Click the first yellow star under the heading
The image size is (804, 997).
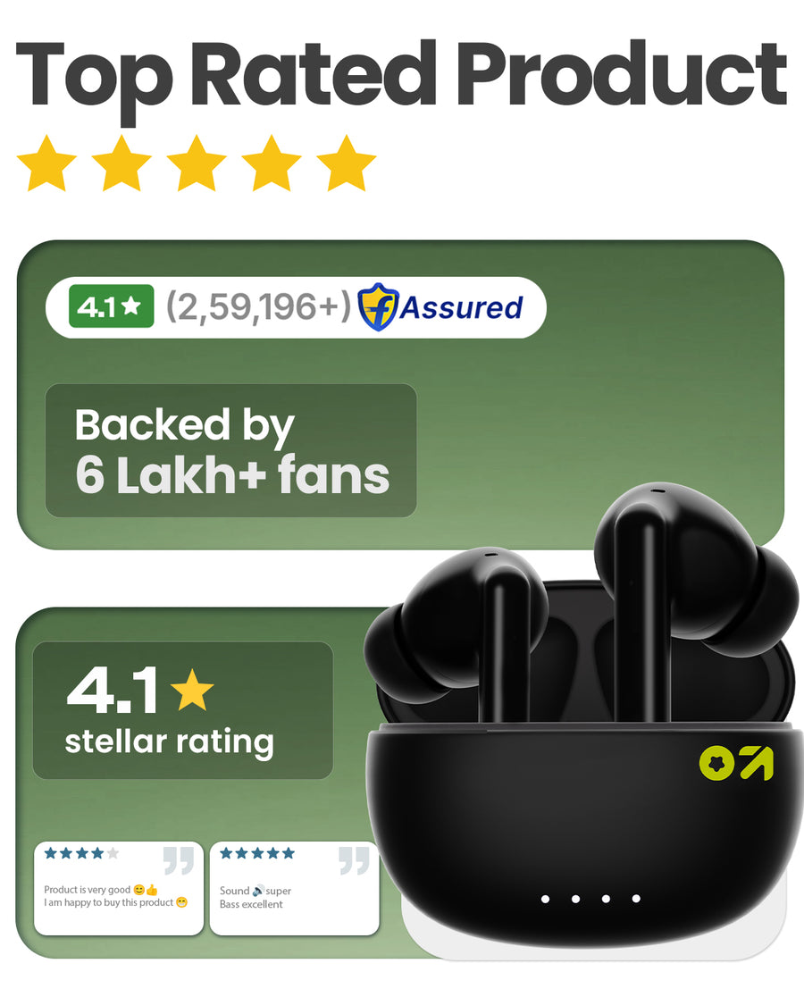click(x=47, y=163)
